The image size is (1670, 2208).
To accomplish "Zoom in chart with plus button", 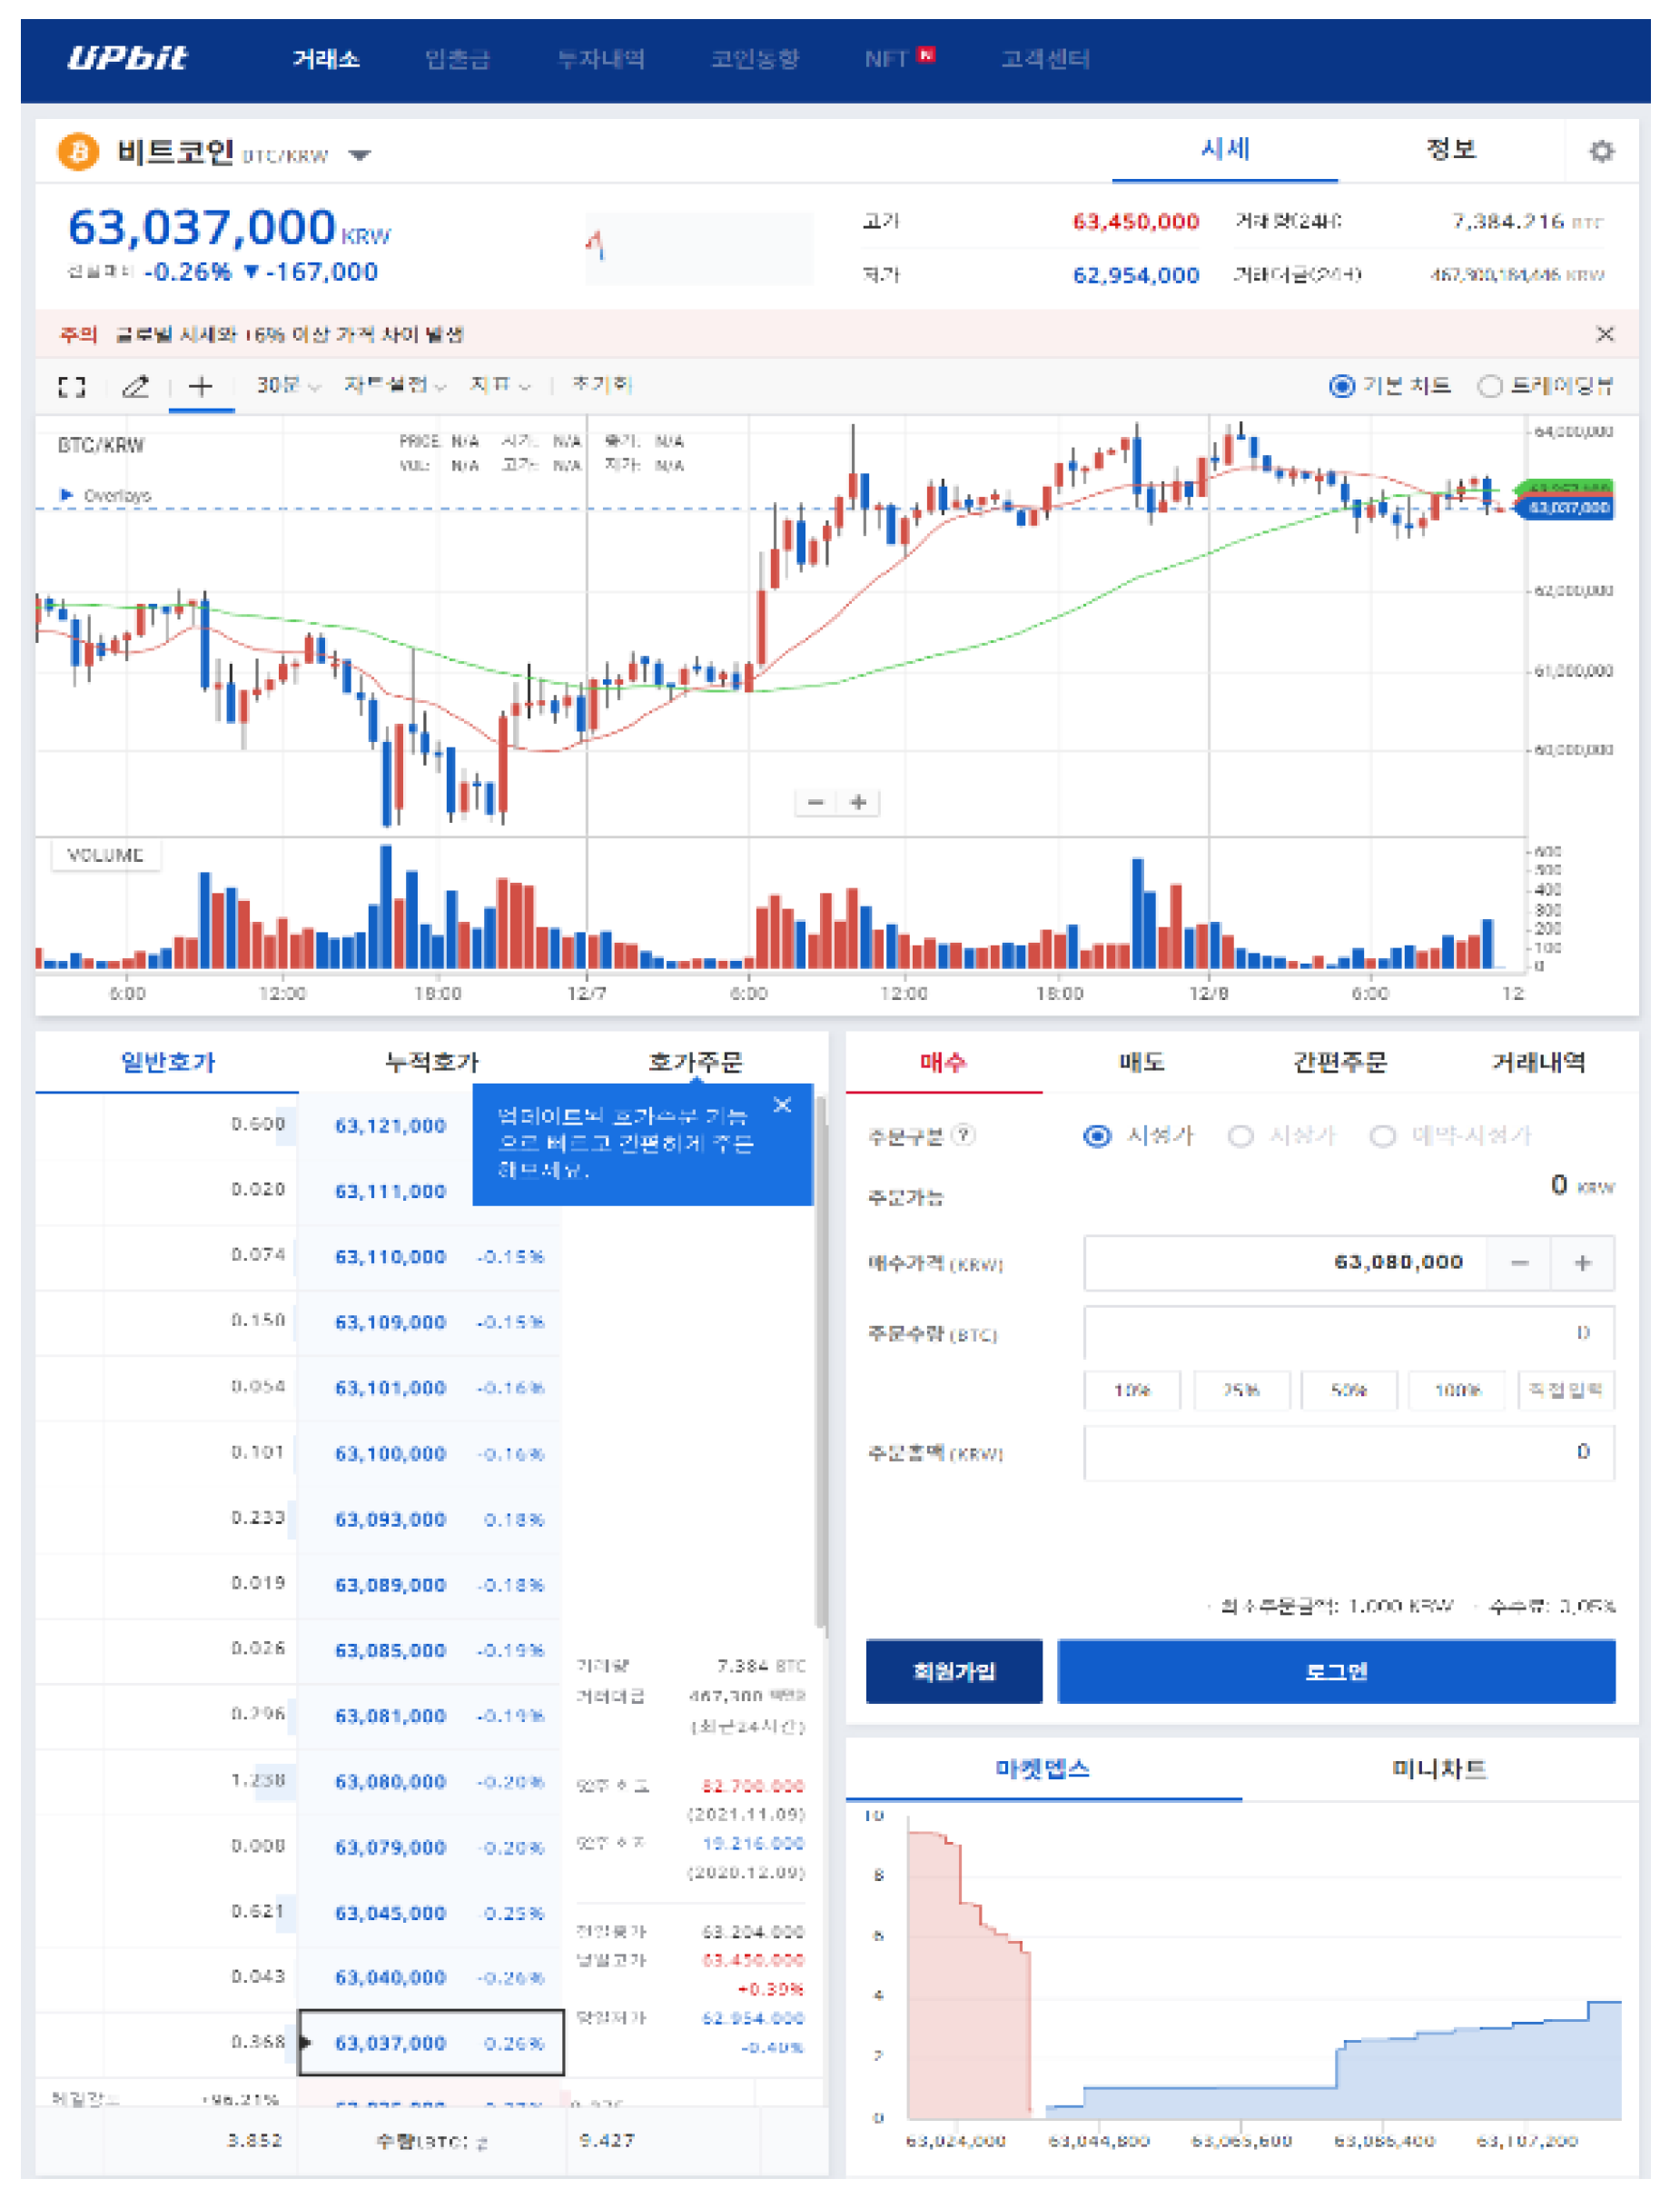I will coord(857,803).
